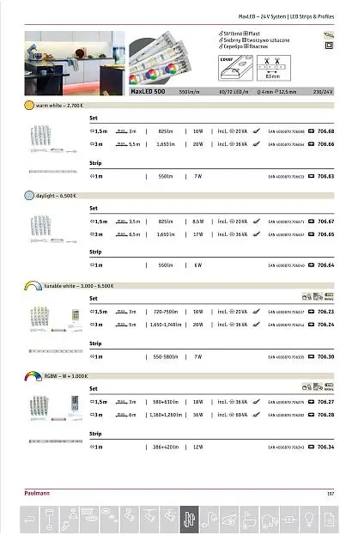Select the warm white 2,700 K color swatch
The image size is (340, 535).
pos(29,105)
